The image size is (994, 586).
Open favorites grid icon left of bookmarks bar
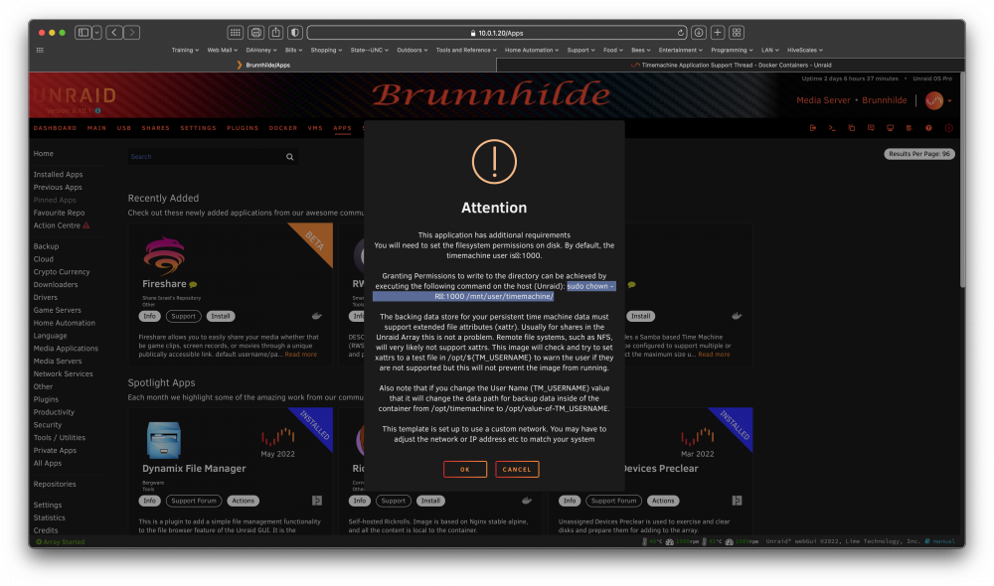(x=40, y=50)
